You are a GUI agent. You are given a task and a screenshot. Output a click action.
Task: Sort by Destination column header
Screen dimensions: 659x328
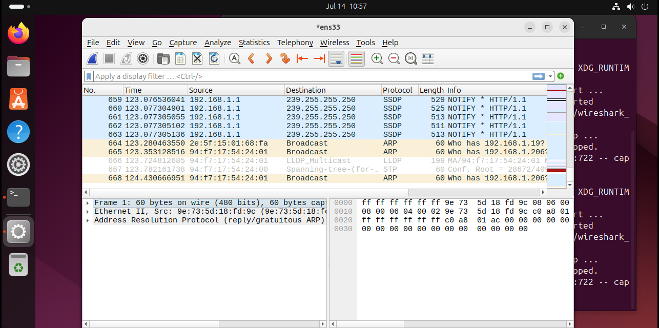point(333,90)
